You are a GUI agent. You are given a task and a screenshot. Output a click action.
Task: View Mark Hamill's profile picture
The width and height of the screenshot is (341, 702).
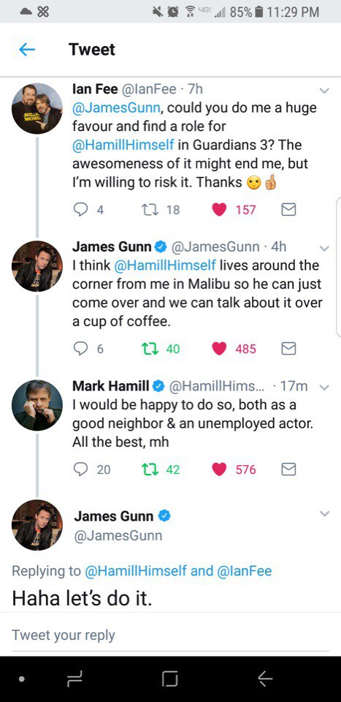(x=37, y=405)
